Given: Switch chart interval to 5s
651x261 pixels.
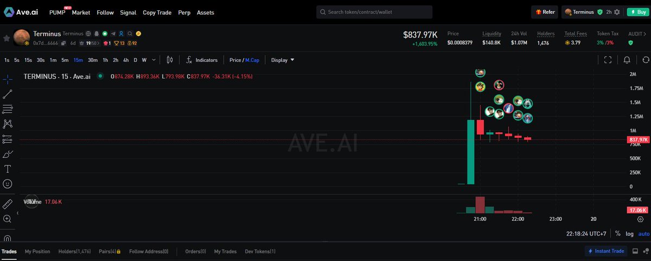Looking at the screenshot, I should 17,60.
